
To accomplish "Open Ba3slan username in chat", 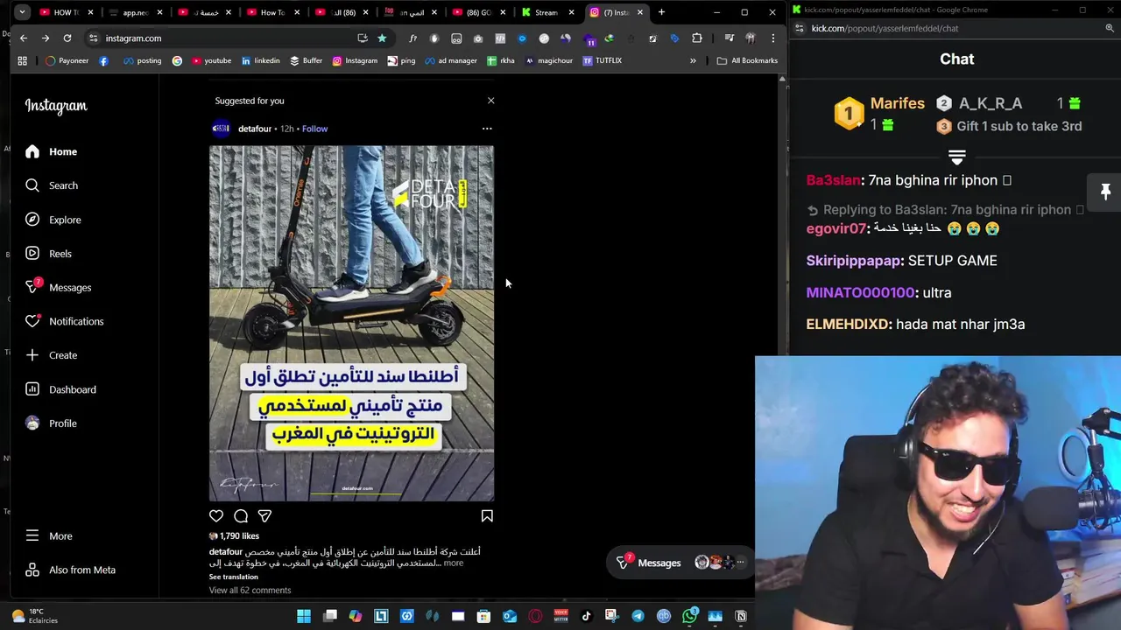I will coord(833,180).
